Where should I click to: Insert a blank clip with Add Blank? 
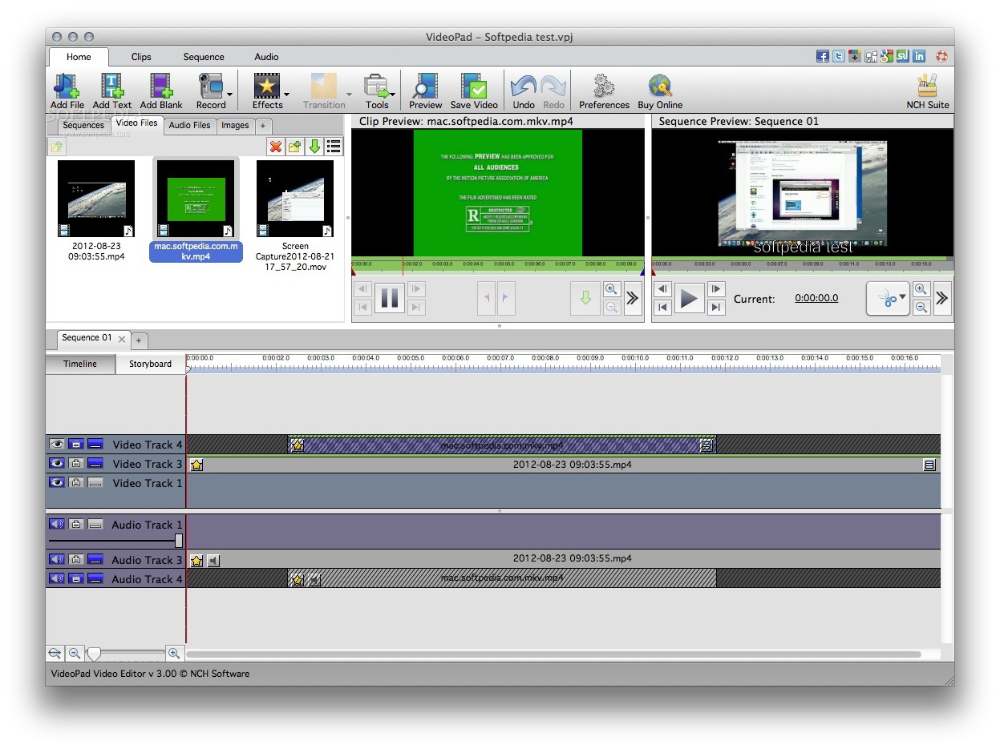coord(161,86)
